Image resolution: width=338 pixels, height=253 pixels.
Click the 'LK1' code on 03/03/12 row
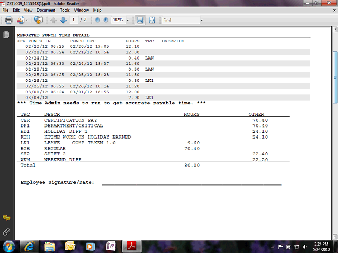149,98
